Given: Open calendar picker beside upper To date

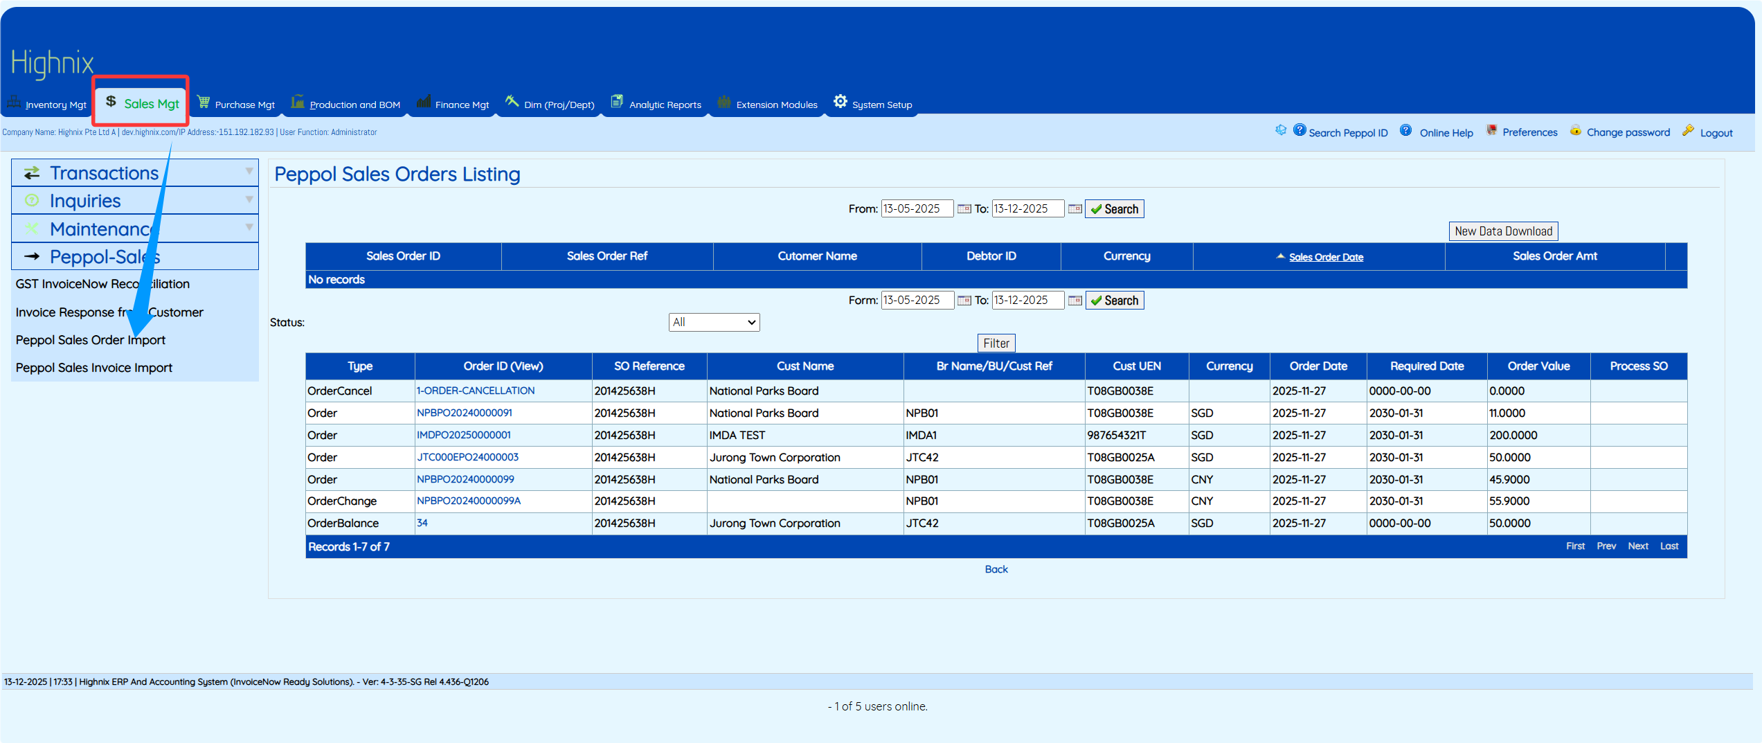Looking at the screenshot, I should 1075,209.
